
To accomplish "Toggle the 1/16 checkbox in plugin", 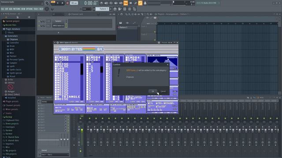I will point(87,60).
